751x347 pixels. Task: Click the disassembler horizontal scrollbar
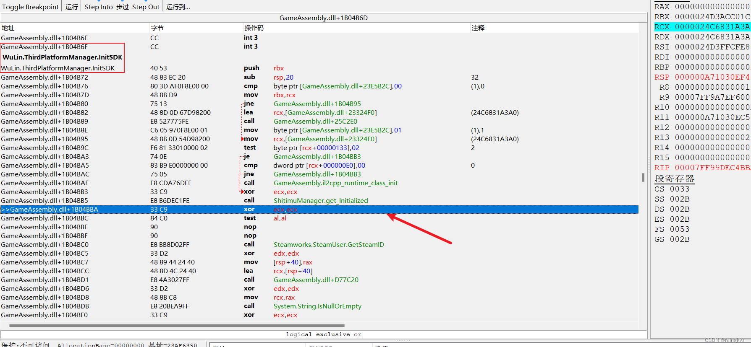[x=177, y=325]
